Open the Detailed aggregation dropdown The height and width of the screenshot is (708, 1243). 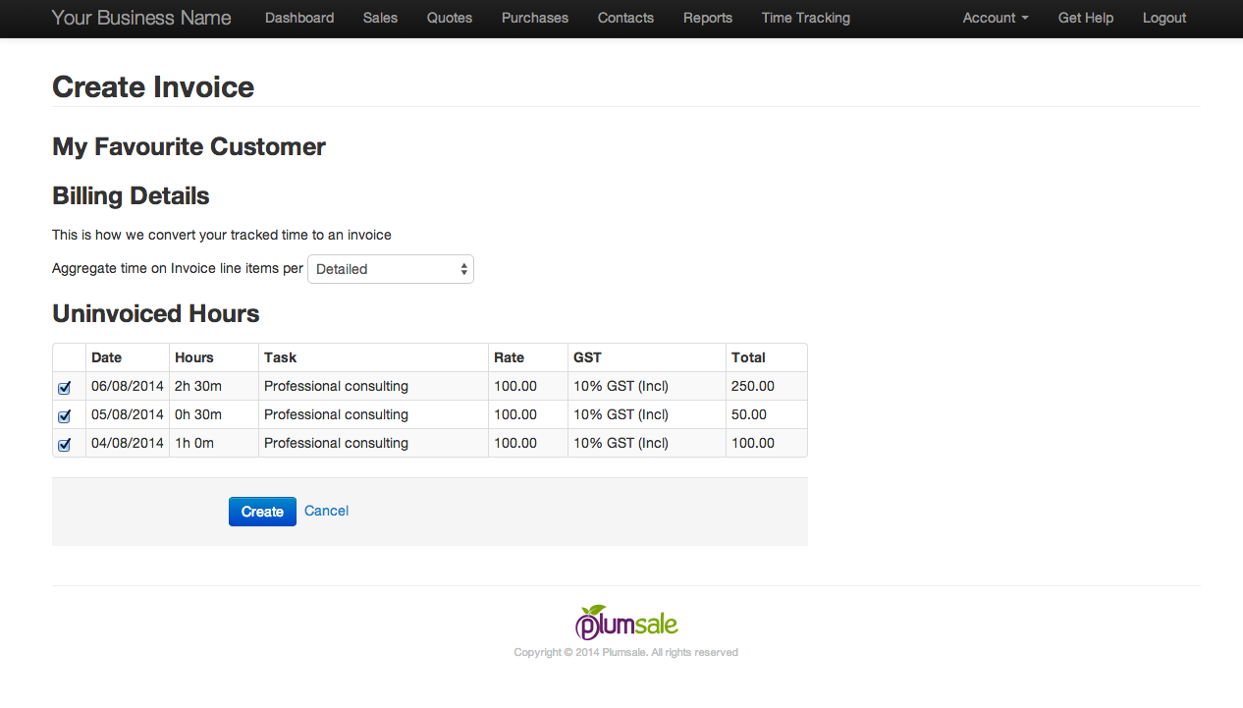point(391,269)
